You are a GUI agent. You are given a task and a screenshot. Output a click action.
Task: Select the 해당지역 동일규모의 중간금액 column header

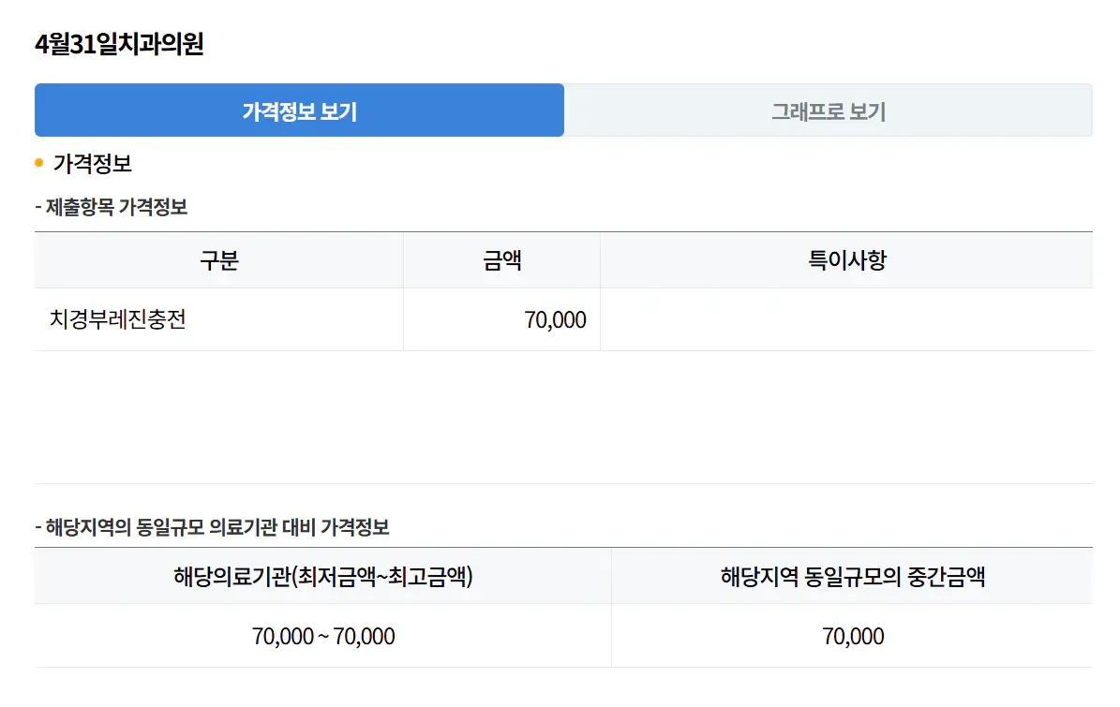click(851, 578)
